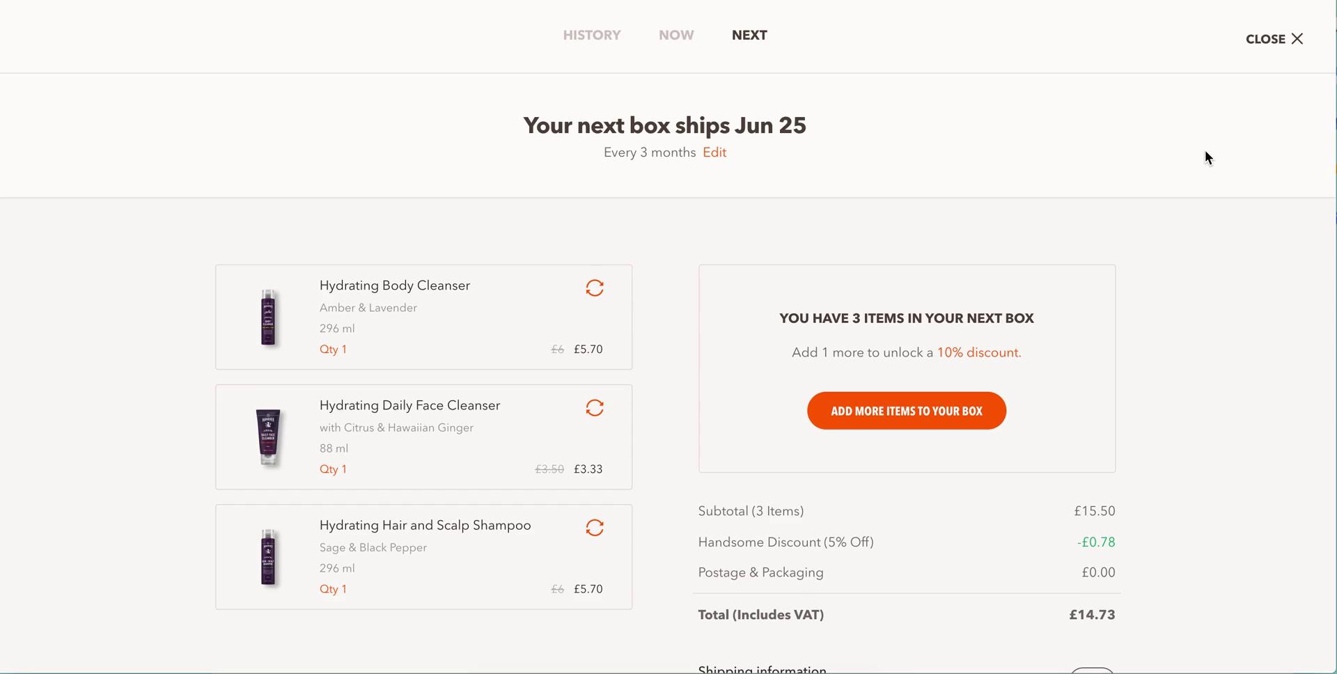Select the NEXT tab

click(749, 36)
